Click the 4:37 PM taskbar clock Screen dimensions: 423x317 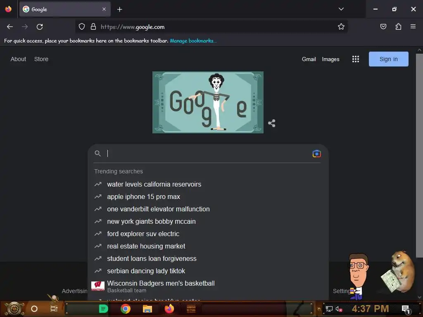[x=370, y=309]
